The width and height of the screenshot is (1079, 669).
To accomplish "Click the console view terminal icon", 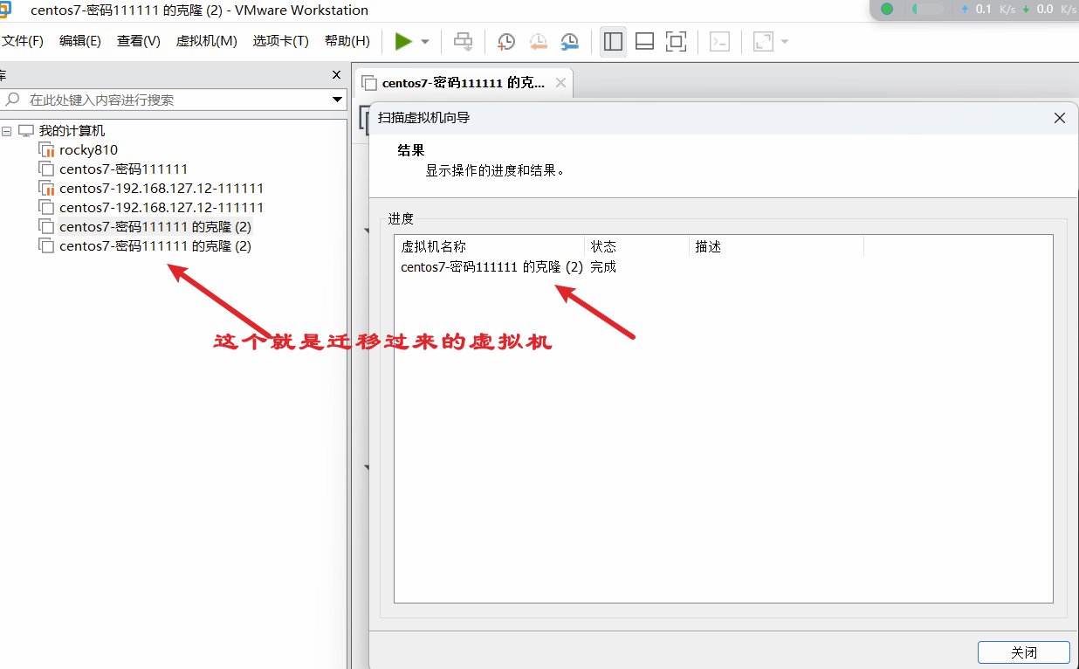I will point(719,41).
